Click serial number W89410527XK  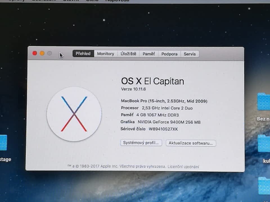pyautogui.click(x=163, y=129)
